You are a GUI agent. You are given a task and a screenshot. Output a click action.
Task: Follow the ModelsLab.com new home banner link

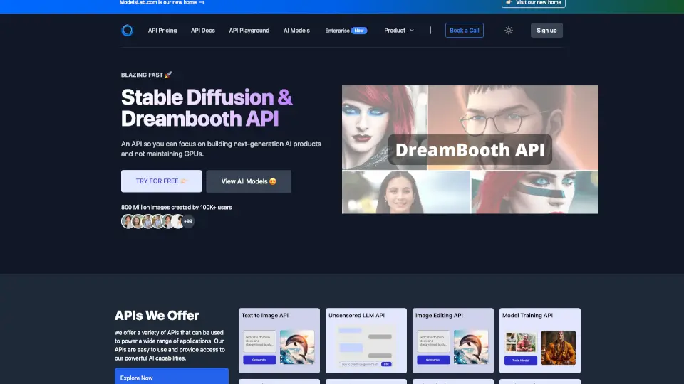162,3
